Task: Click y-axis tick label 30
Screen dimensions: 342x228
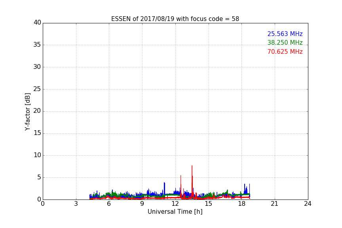Action: tap(37, 67)
